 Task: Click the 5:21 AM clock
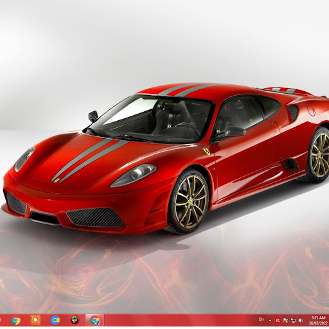[x=319, y=317]
